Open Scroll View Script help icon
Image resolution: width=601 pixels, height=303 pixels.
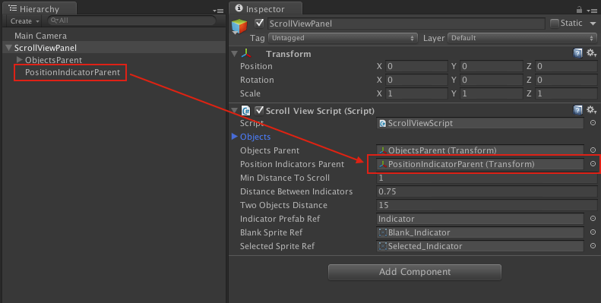pos(577,110)
